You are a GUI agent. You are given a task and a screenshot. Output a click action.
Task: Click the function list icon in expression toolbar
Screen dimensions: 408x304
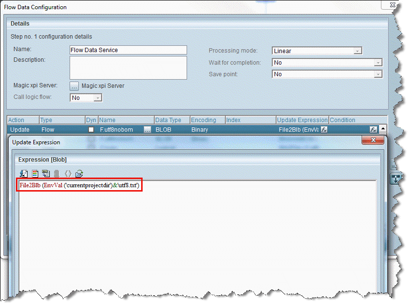point(23,174)
